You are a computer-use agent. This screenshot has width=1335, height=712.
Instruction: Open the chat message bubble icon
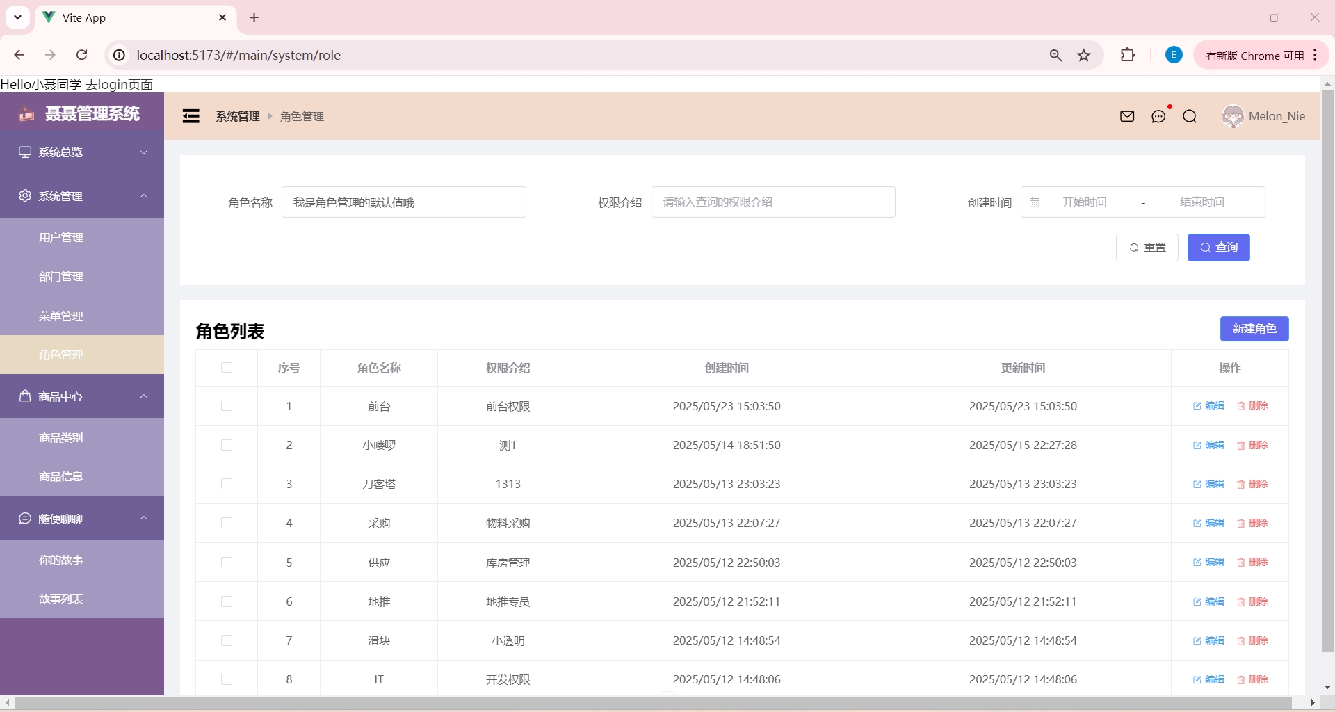pos(1158,116)
